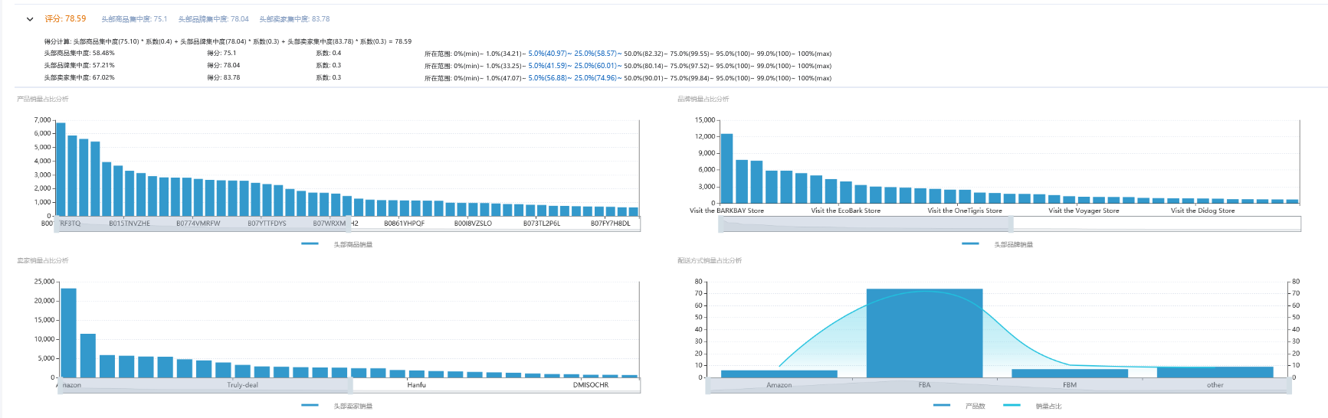Click 头部品牌集中度: 78.04 in header

point(213,19)
